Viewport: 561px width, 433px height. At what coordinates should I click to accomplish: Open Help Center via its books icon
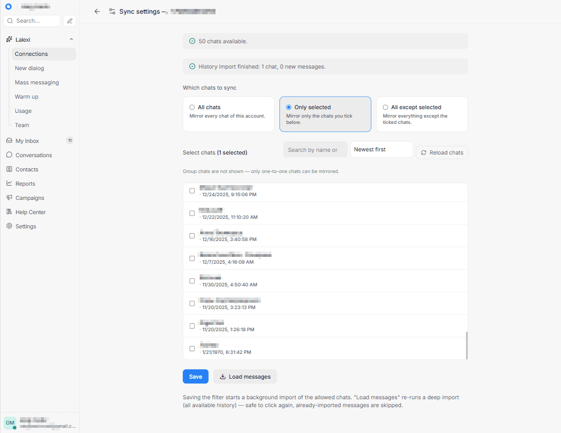tap(10, 212)
